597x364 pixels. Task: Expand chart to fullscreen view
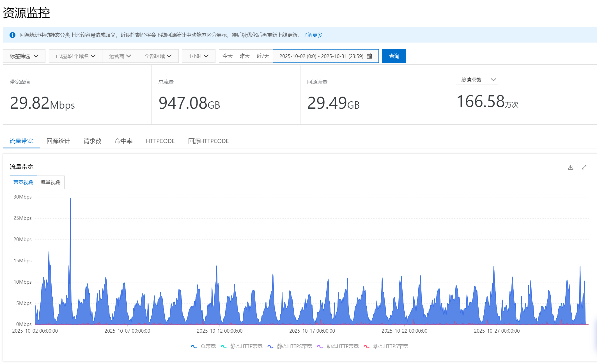pyautogui.click(x=584, y=167)
